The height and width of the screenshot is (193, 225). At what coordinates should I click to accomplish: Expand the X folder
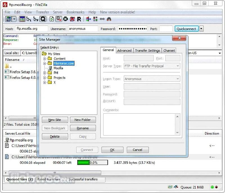pos(45,82)
